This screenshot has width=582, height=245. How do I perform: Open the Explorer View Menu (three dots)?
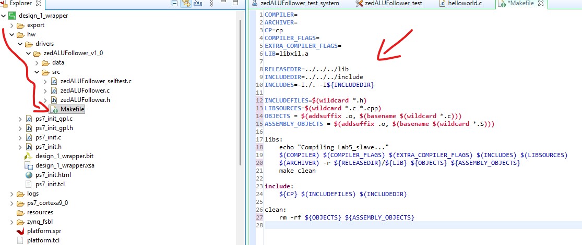point(210,4)
